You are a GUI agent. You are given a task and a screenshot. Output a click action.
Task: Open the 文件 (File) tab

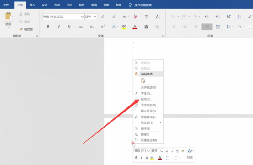coord(6,5)
